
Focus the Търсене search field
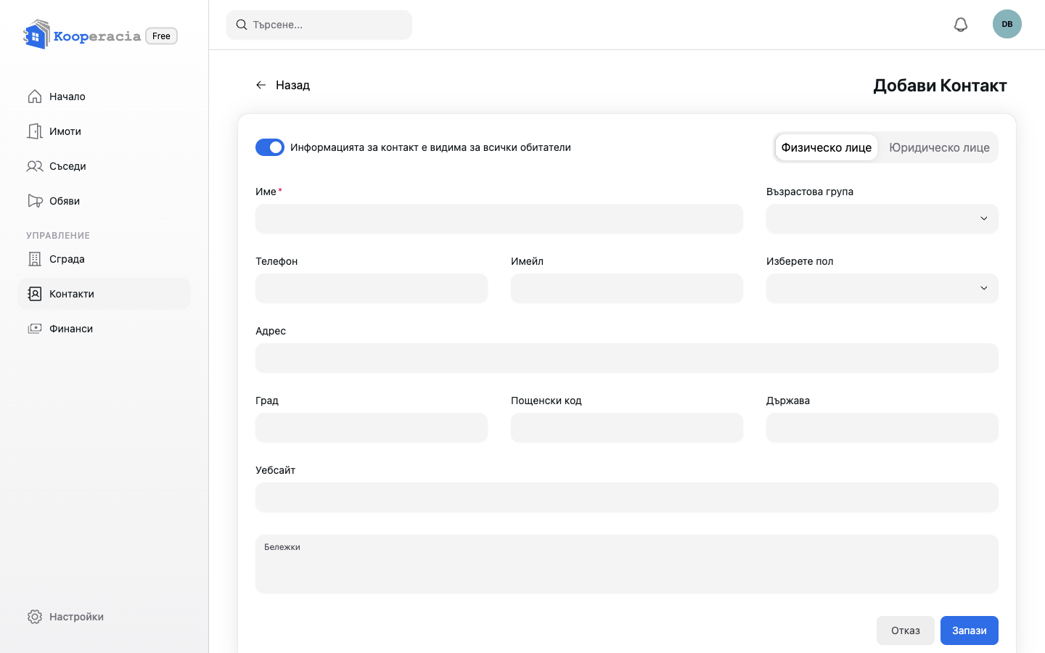(x=319, y=25)
